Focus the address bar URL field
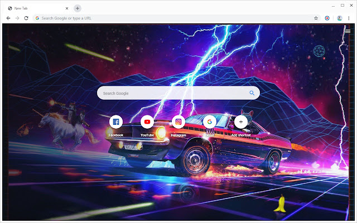The width and height of the screenshot is (357, 223). point(177,18)
